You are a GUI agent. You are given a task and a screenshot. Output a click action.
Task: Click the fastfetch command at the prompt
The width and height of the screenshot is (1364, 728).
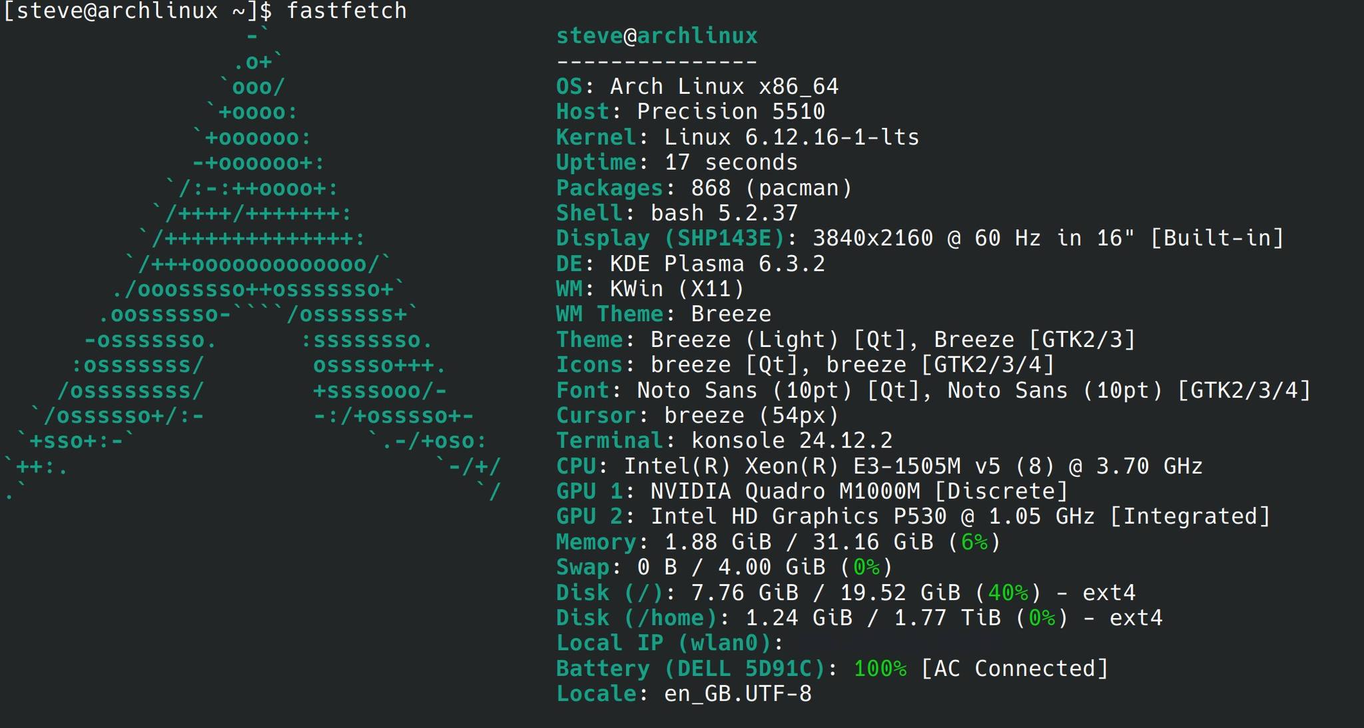pyautogui.click(x=346, y=11)
